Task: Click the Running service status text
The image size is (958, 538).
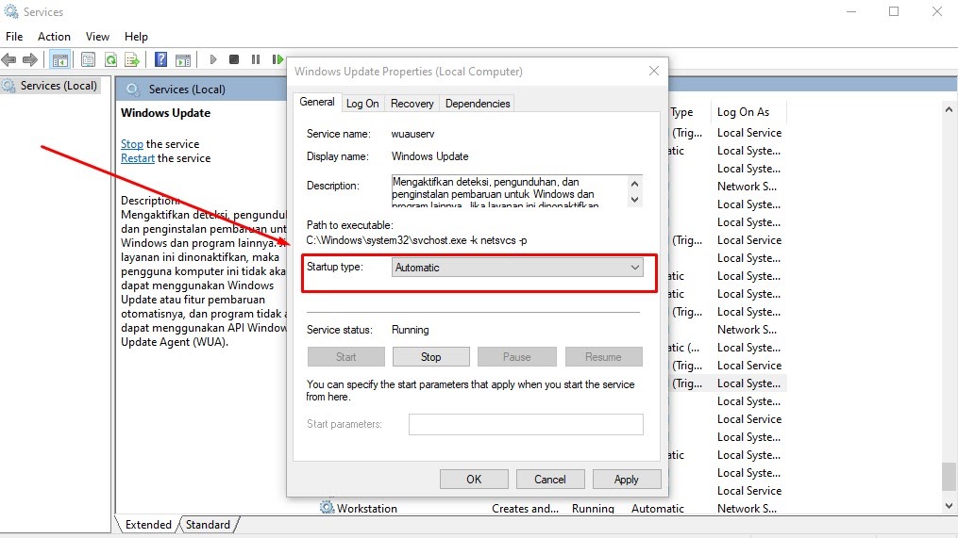Action: pos(410,330)
